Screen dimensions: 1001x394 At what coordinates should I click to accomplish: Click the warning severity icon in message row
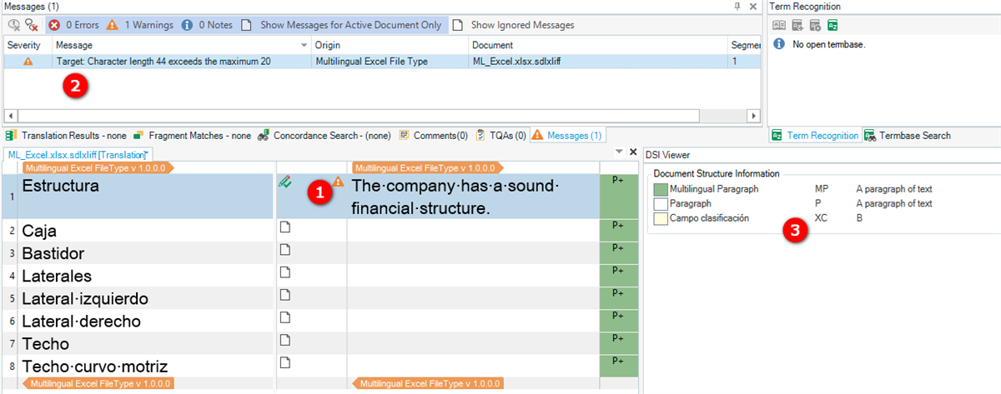click(28, 62)
